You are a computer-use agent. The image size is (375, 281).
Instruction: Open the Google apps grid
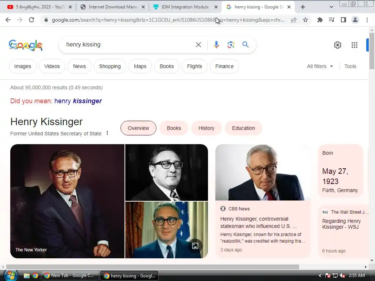point(354,45)
